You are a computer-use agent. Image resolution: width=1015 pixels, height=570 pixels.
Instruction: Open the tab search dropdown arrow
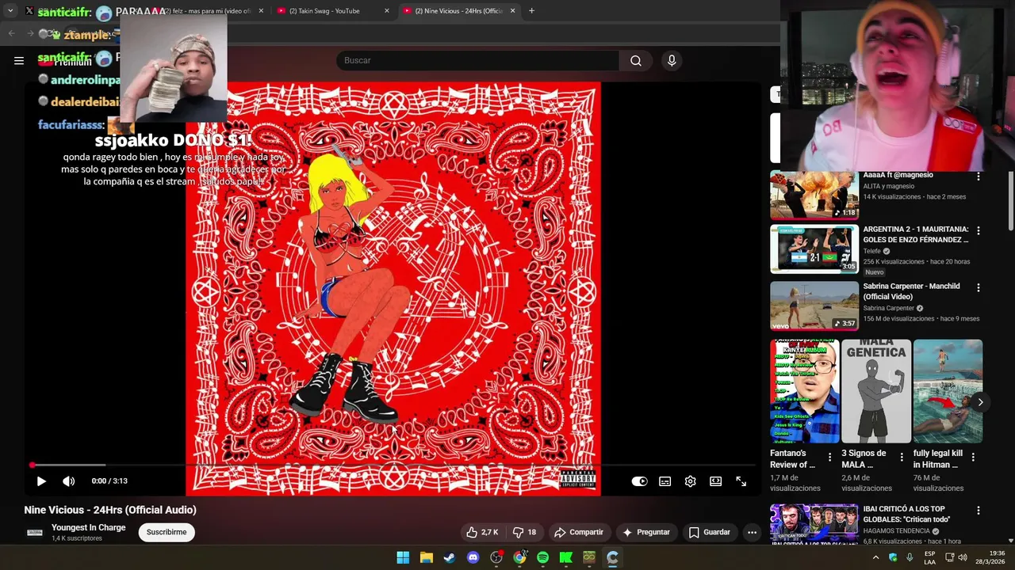[10, 11]
